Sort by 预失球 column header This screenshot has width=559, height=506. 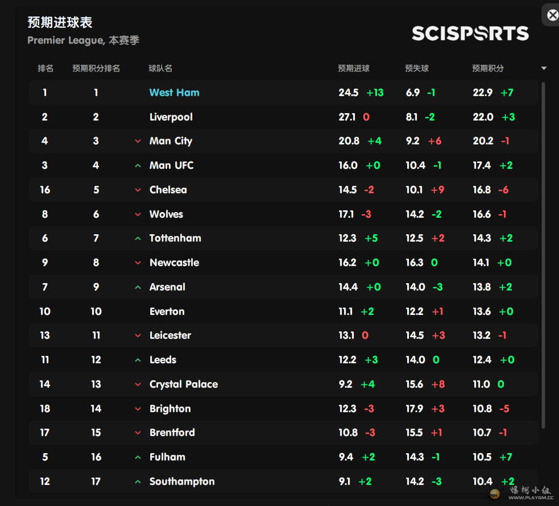[416, 68]
